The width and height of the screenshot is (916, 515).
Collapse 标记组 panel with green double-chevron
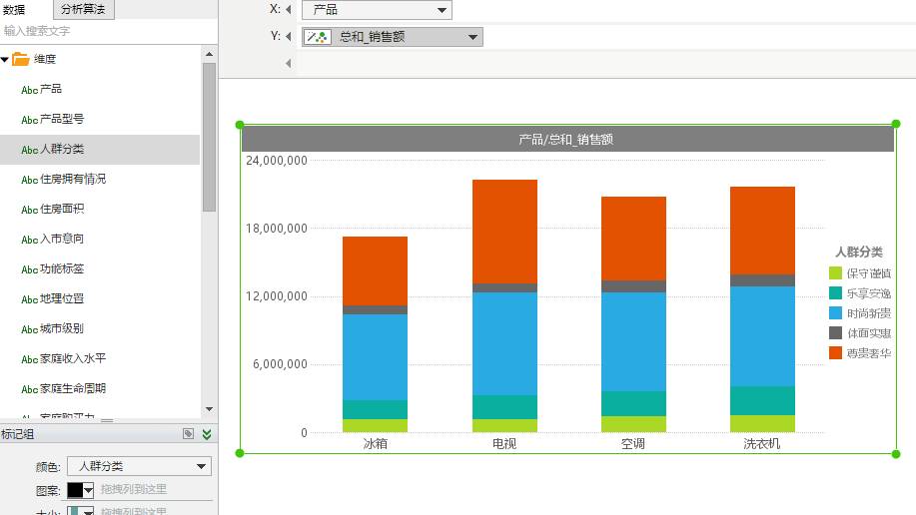pos(207,434)
